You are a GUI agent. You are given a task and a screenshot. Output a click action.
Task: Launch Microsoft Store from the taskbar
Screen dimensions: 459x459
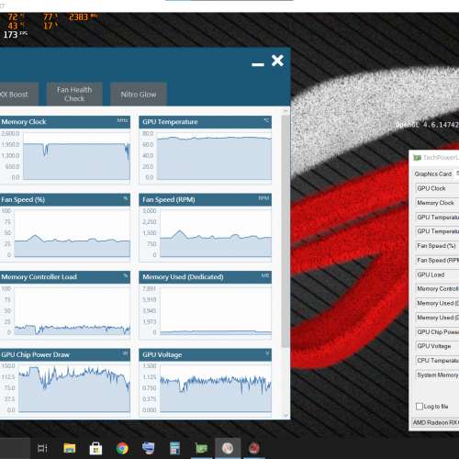pos(95,449)
